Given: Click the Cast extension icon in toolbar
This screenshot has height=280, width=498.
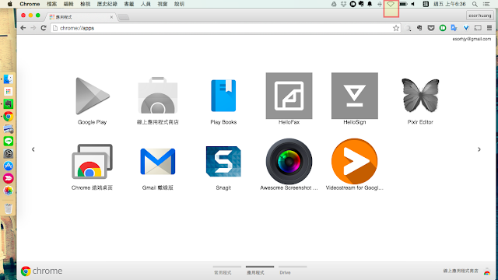Looking at the screenshot, I should (x=478, y=28).
